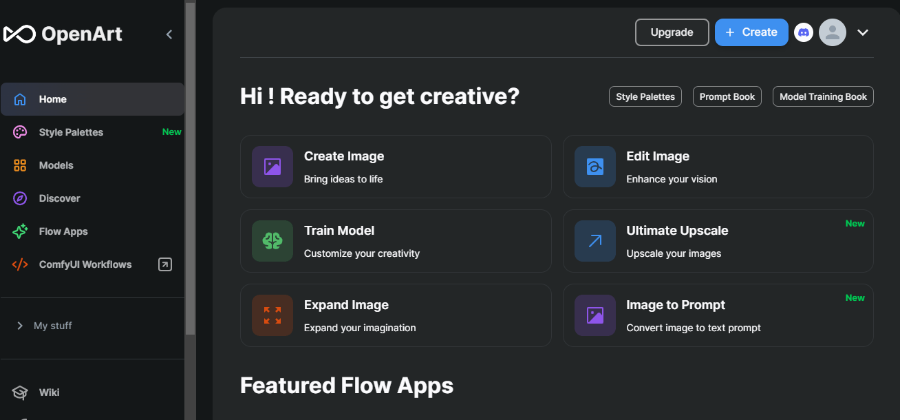Image resolution: width=900 pixels, height=420 pixels.
Task: Click the Image to Prompt icon
Action: (x=594, y=315)
